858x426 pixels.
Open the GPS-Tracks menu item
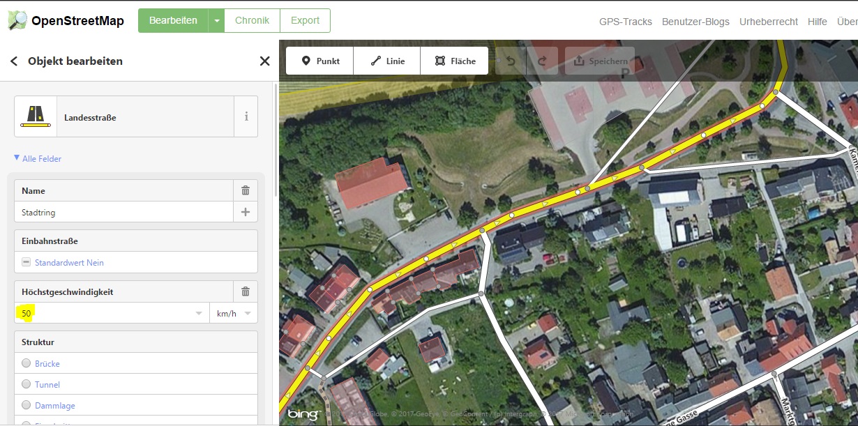[x=625, y=22]
